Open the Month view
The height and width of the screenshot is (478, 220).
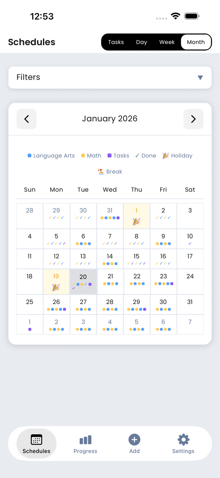(x=196, y=42)
